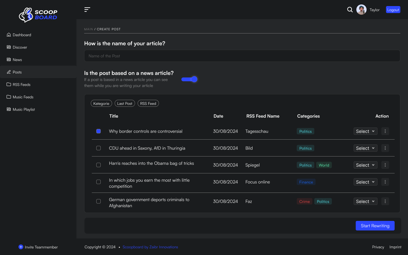Open Select dropdown for Spiegel row
408x255 pixels.
coord(365,165)
